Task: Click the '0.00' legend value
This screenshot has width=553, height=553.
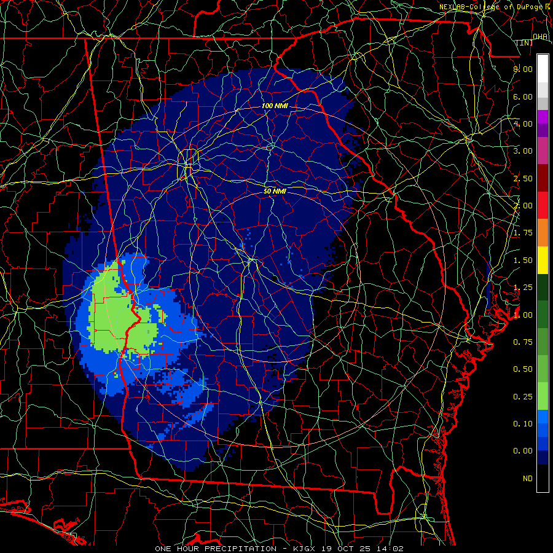Action: [523, 451]
